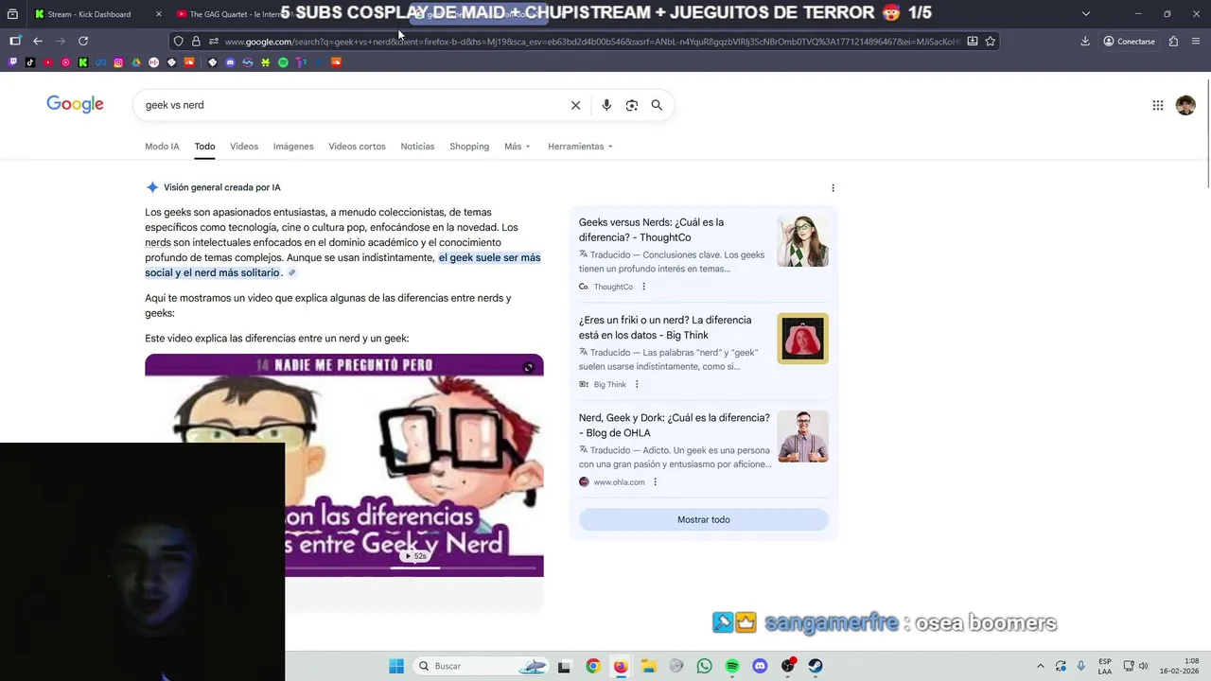
Task: Click the Google logo
Action: tap(75, 104)
